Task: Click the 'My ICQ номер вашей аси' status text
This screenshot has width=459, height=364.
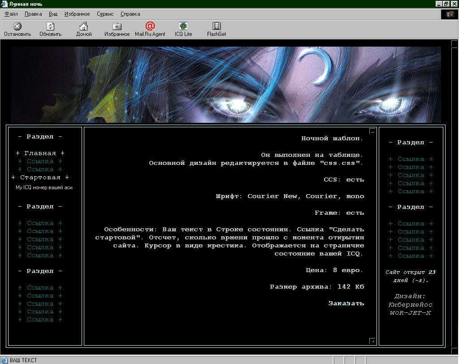Action: (x=44, y=187)
